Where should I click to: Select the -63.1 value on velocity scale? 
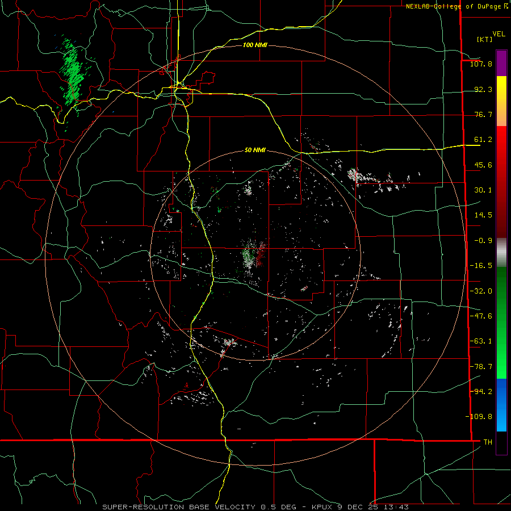click(x=481, y=341)
